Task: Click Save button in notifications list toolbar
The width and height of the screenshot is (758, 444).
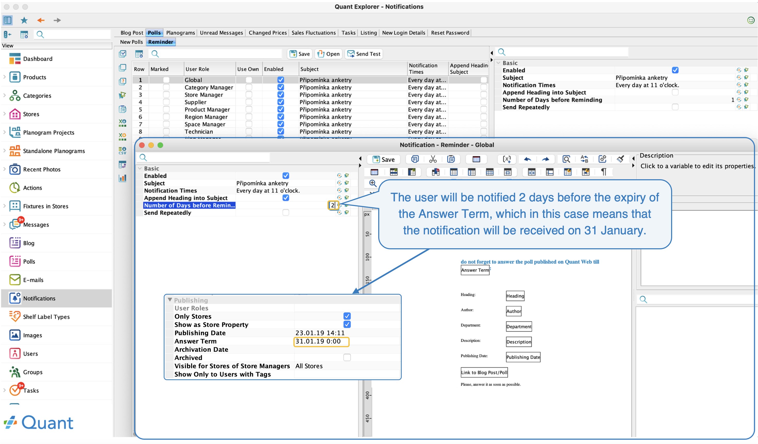Action: pos(300,54)
